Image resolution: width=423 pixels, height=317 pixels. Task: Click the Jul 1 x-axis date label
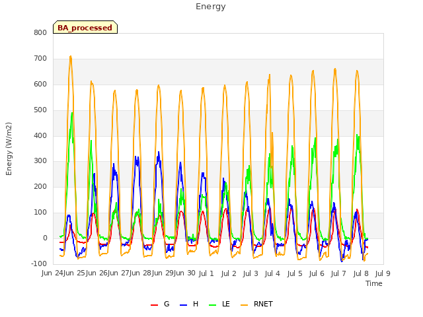[x=206, y=273]
